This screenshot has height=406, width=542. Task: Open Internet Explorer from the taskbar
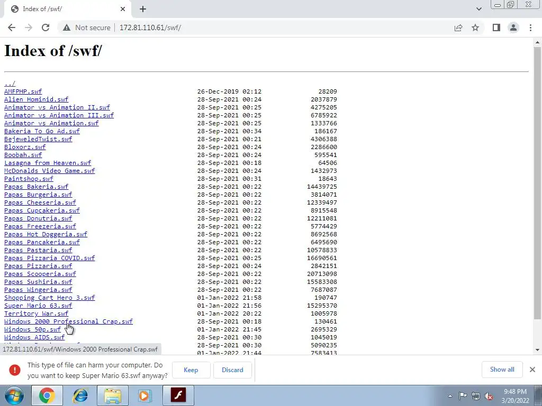pos(80,395)
